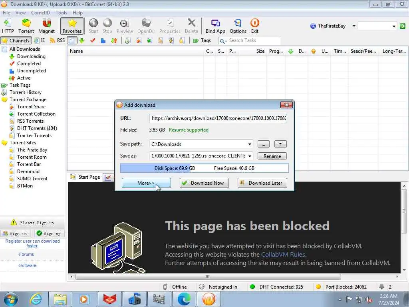Click the orange Exit toolbar icon
Image resolution: width=409 pixels, height=307 pixels.
(254, 26)
